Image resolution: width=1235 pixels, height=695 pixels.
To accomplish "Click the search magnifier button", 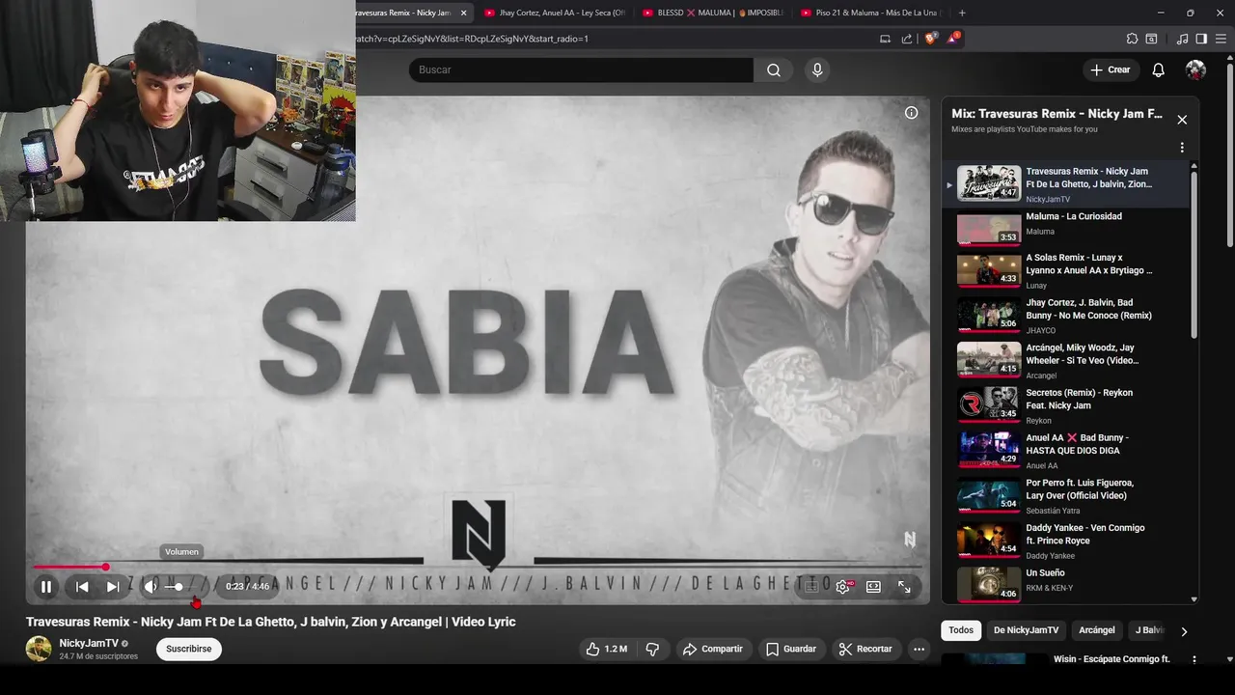I will coord(774,69).
